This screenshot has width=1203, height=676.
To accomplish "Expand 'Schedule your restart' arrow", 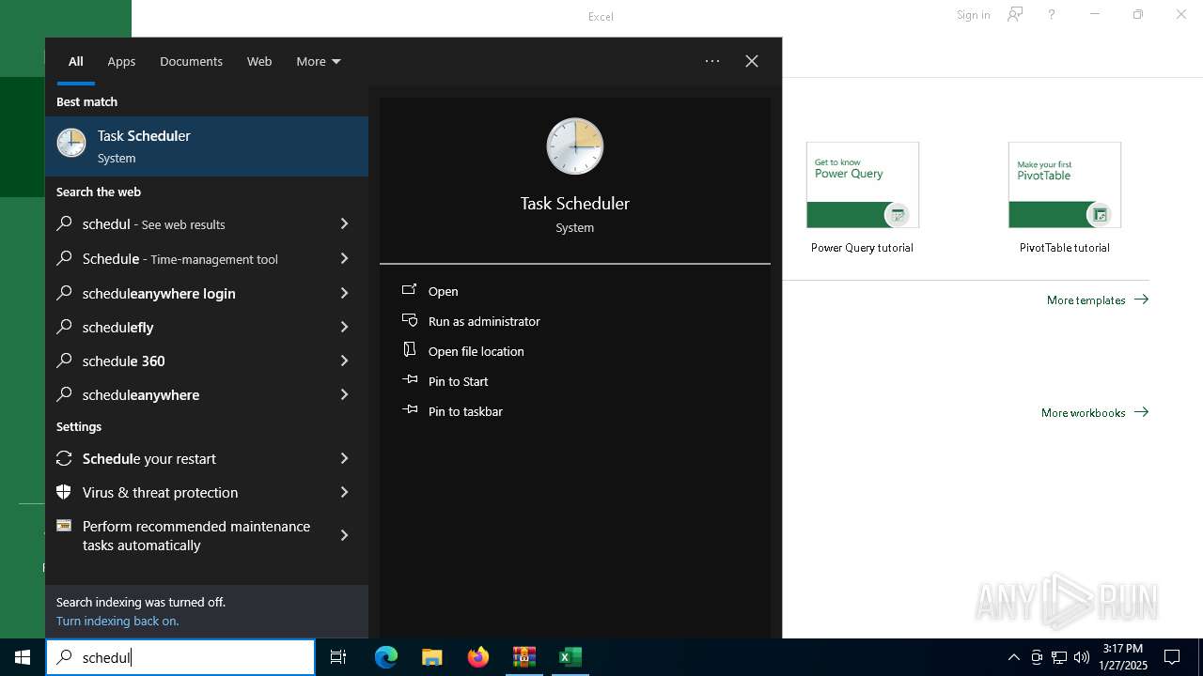I will tap(344, 458).
